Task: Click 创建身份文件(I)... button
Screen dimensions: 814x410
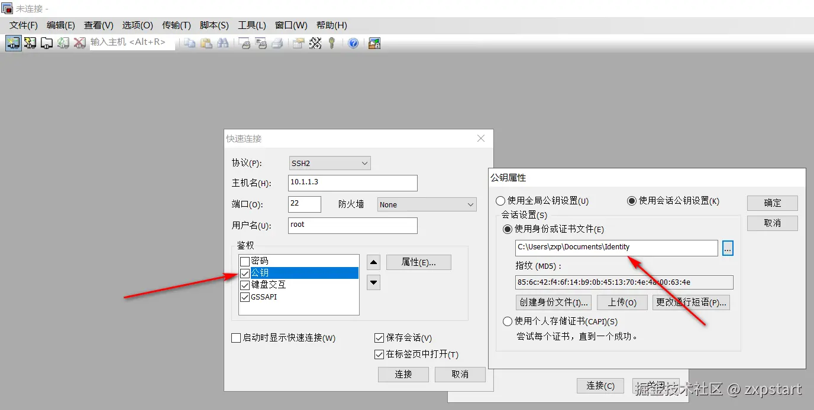Action: click(x=554, y=302)
